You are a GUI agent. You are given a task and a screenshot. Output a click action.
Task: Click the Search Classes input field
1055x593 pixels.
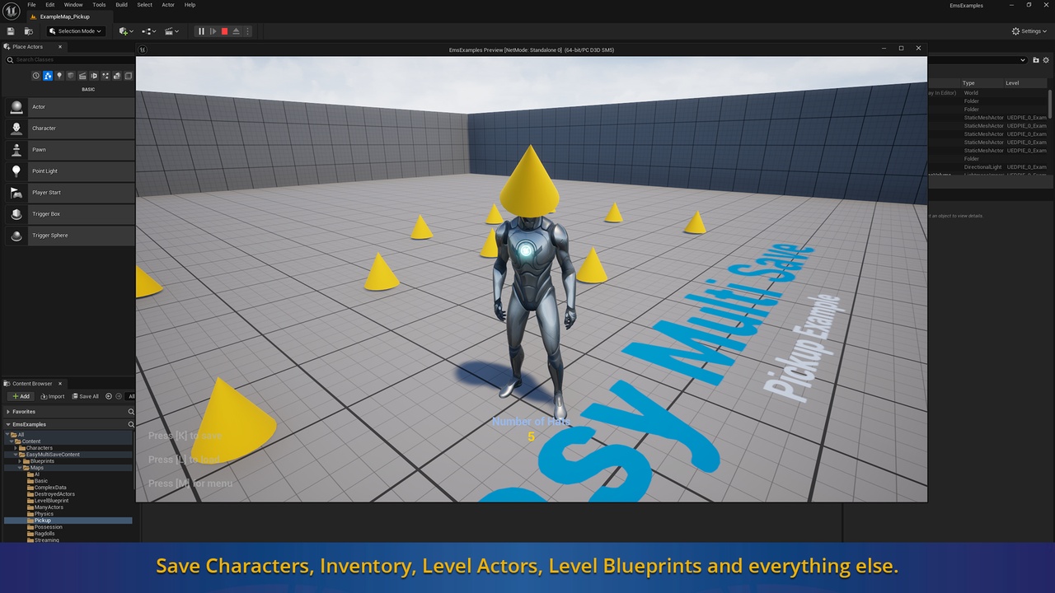[70, 60]
